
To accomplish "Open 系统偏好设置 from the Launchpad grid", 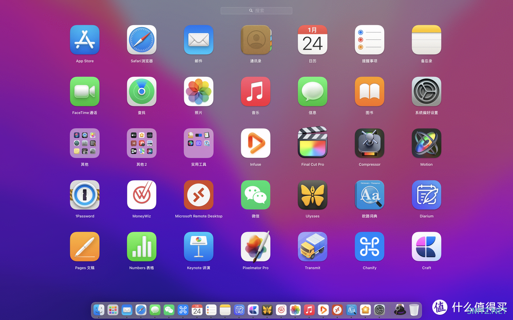I will point(426,91).
